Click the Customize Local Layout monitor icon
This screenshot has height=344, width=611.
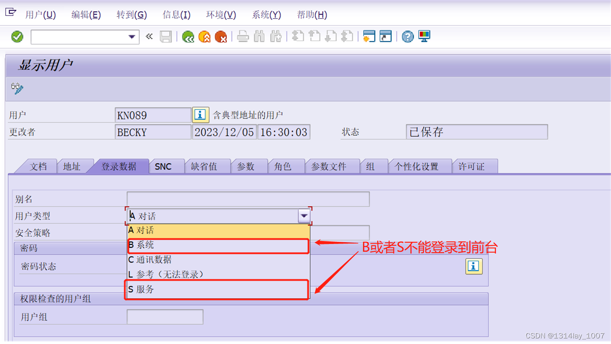coord(424,37)
